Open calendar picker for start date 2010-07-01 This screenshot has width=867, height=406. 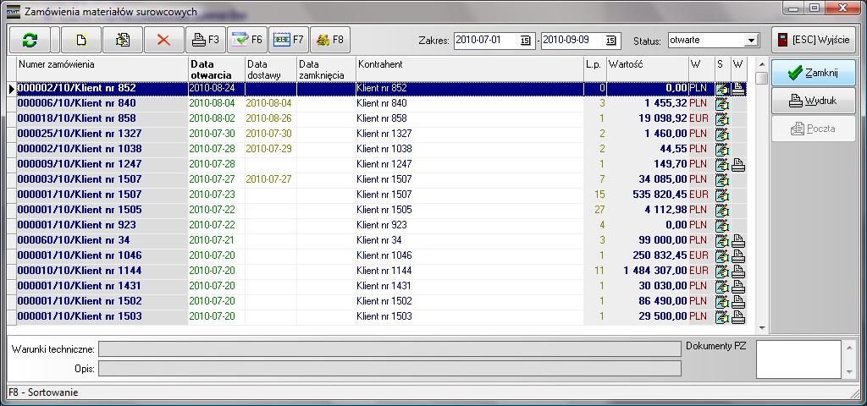525,41
